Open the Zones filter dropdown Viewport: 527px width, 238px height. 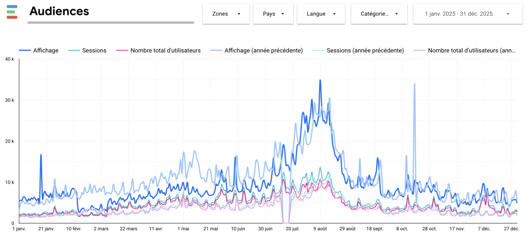click(x=226, y=14)
